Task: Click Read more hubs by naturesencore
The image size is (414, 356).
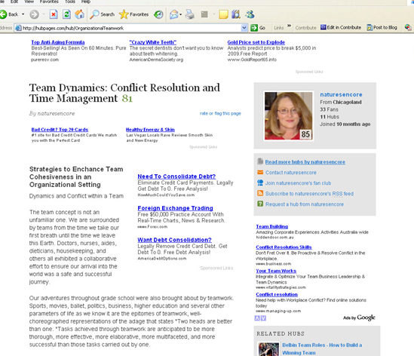Action: tap(305, 162)
